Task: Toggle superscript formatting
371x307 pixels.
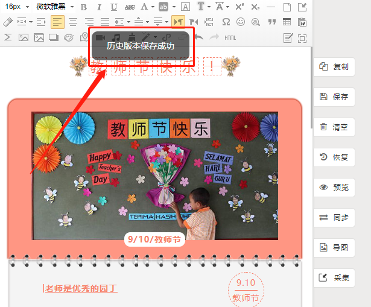Action: [239, 7]
